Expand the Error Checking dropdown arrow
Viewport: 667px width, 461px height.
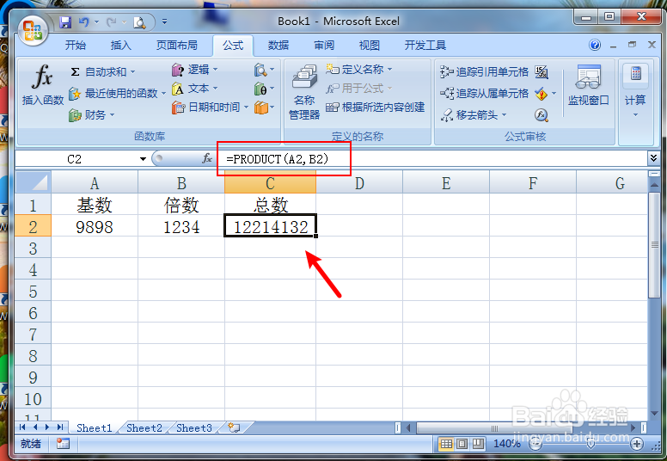click(x=554, y=93)
